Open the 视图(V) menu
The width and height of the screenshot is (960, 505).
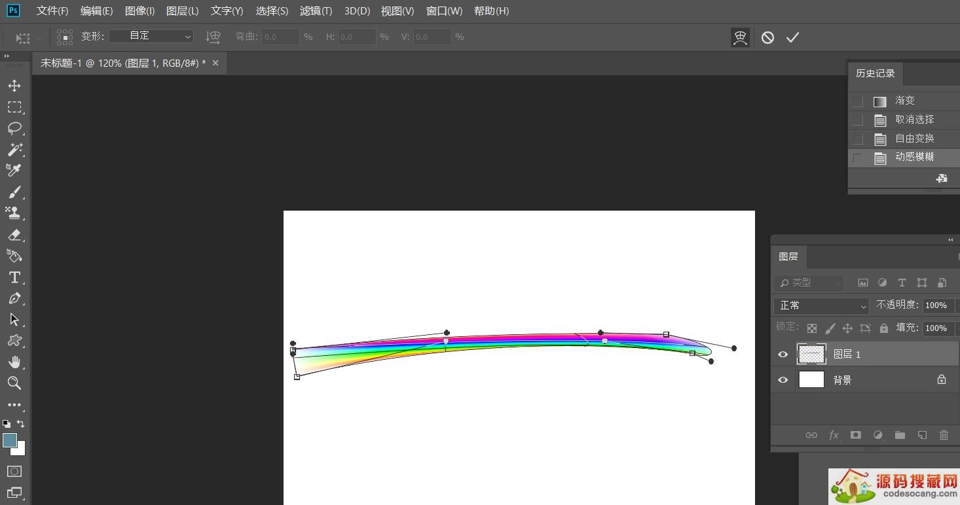(397, 11)
